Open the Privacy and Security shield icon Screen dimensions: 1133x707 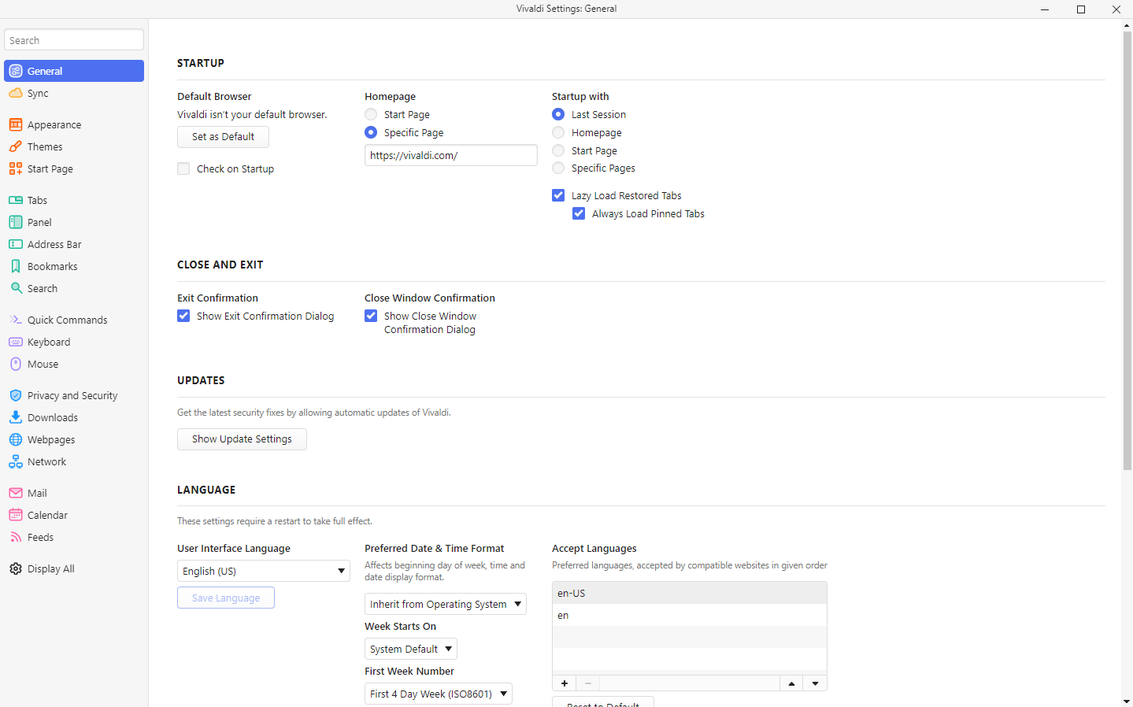[16, 395]
